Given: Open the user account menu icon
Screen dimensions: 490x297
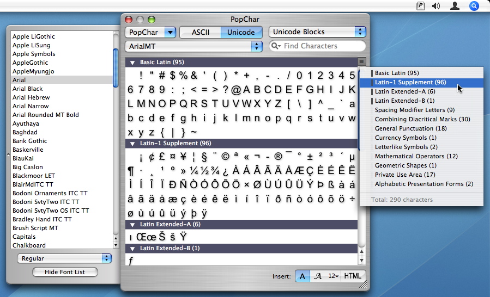Looking at the screenshot, I should tap(455, 6).
